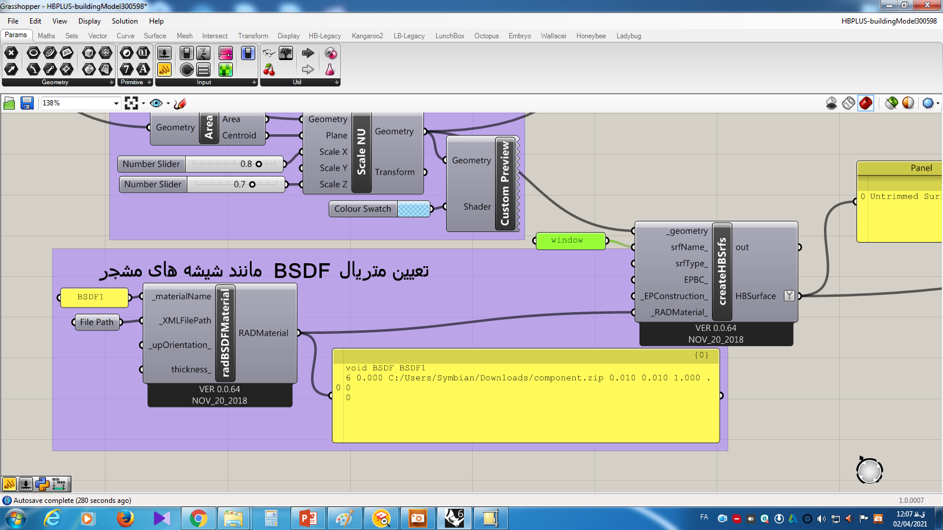Select the Param Viewer tree icon
Screen dimensions: 943x530
(x=286, y=53)
